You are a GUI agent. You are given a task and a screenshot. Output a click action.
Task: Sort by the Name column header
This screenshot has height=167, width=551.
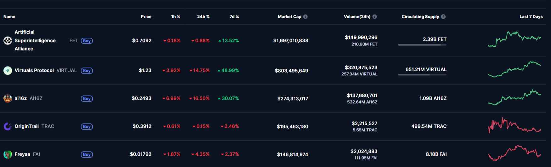coord(9,17)
